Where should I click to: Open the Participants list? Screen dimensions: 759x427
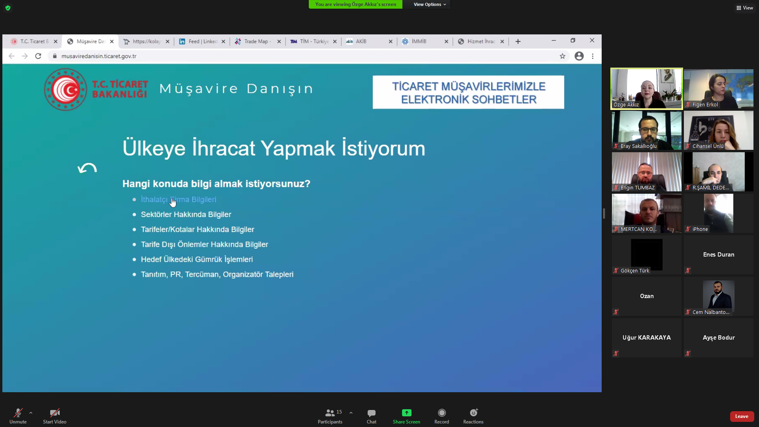[x=330, y=416]
